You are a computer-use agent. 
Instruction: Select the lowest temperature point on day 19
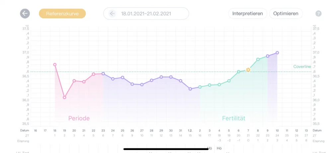[64, 97]
